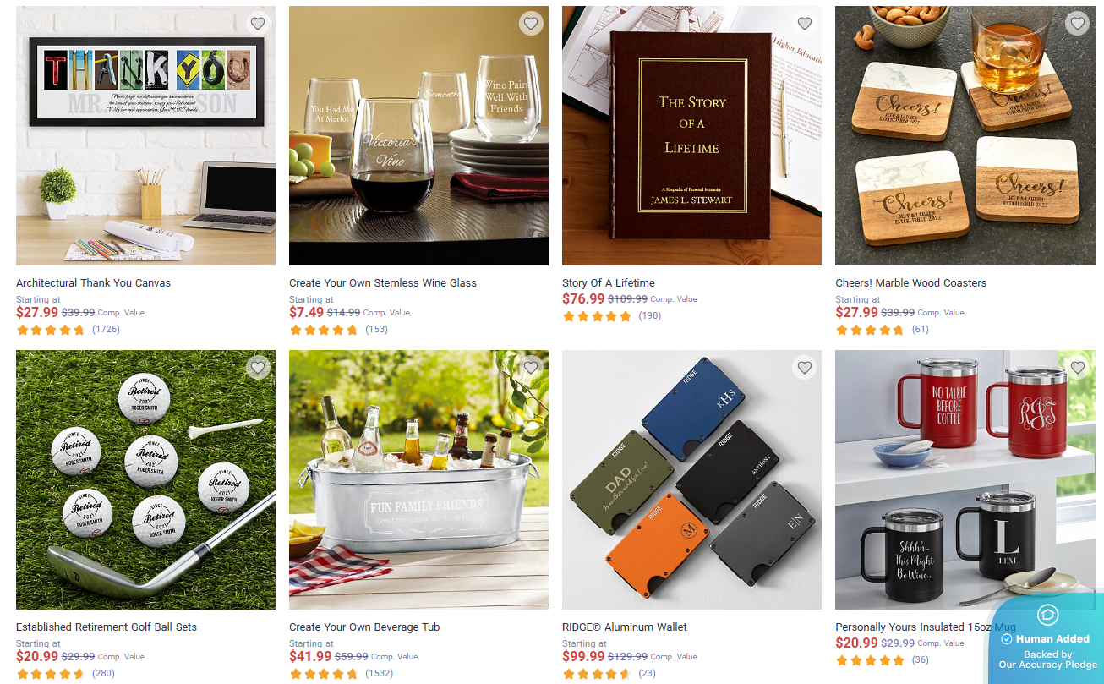Favorite the RIDGE Aluminum Wallet
1104x684 pixels.
804,367
